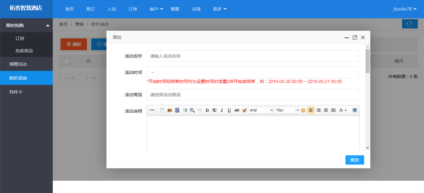Click the page with globe icon in editor toolbar
424x193 pixels.
(185, 110)
